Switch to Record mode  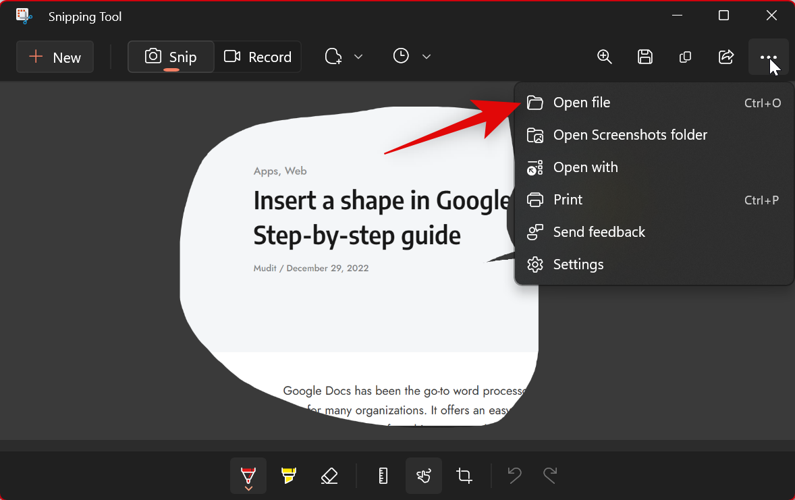258,57
